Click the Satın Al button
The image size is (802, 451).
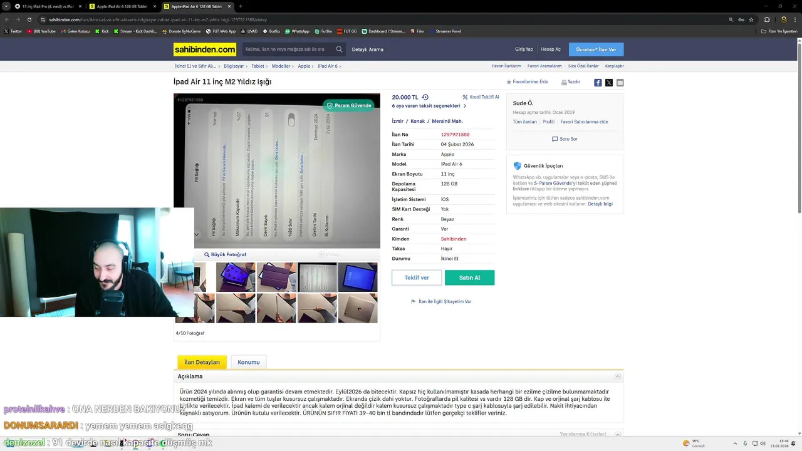click(x=469, y=277)
